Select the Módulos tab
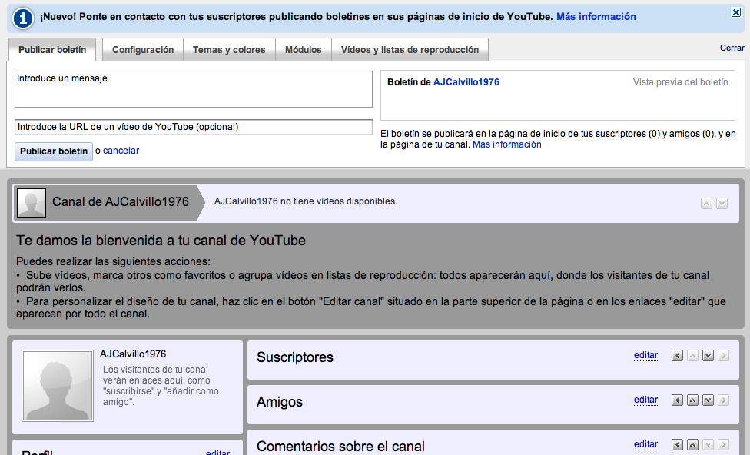This screenshot has height=455, width=750. pos(304,50)
